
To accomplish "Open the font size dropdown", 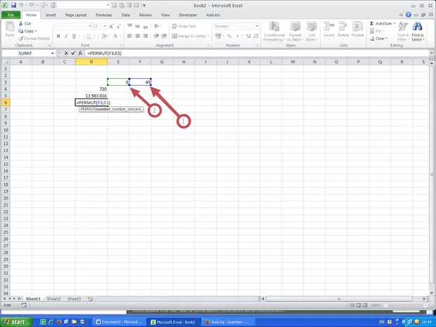I will (x=105, y=27).
